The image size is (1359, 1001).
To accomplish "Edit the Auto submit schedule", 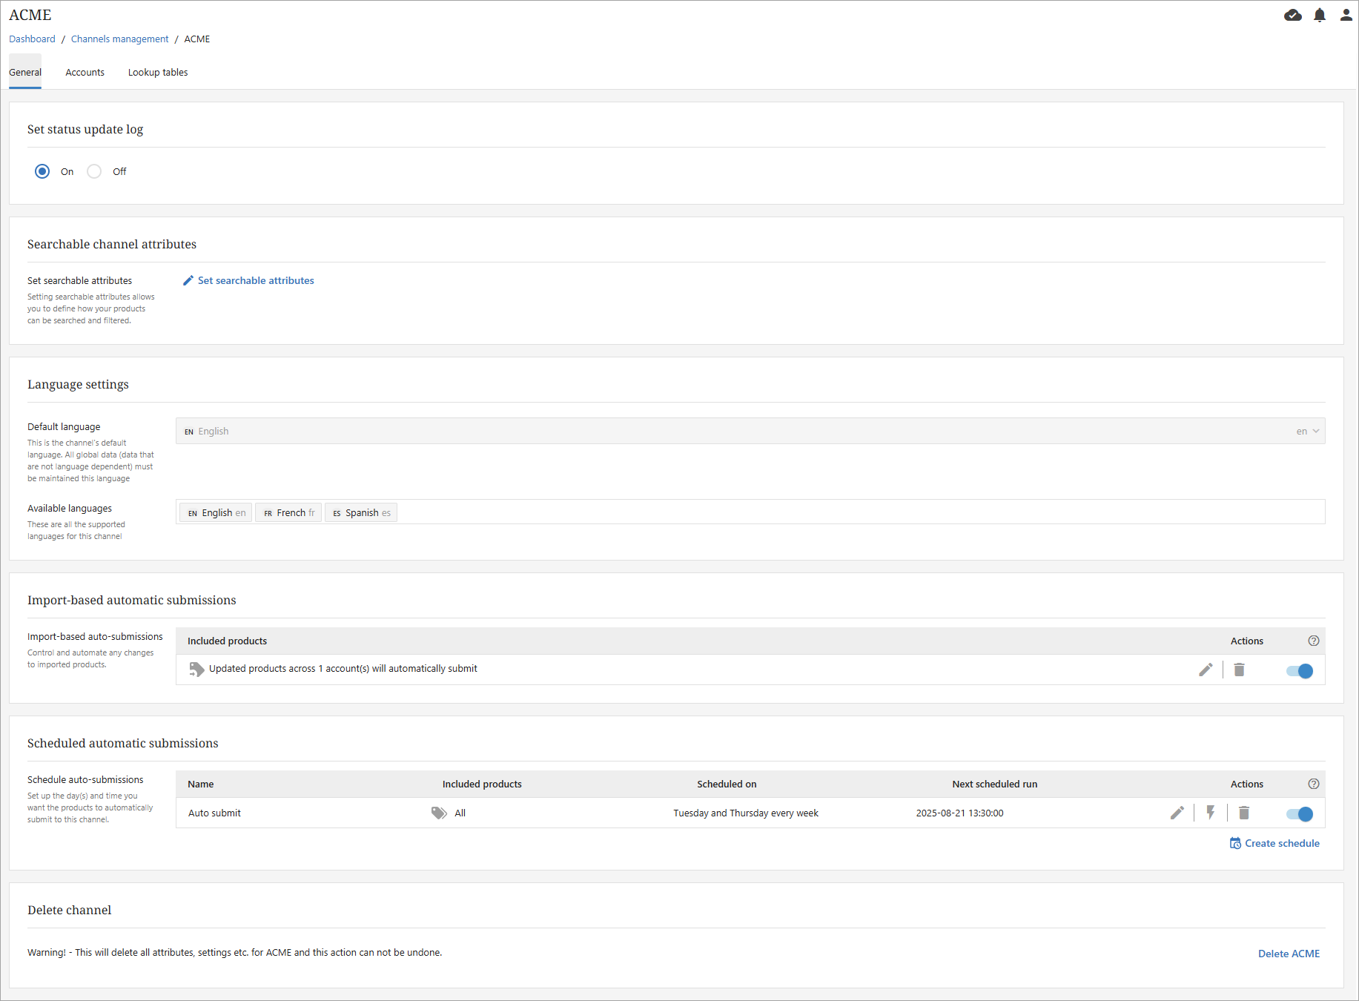I will 1177,813.
